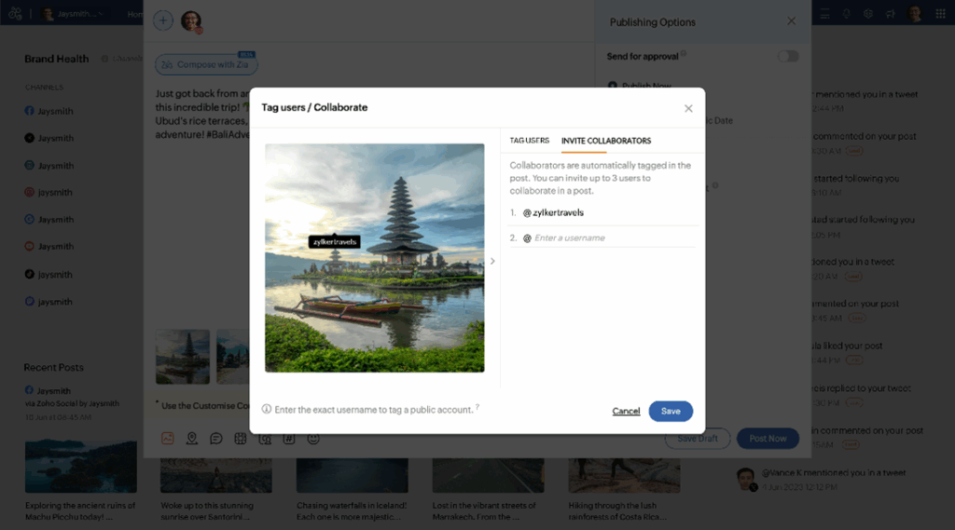Click the zylkertravels tag on the image
955x530 pixels.
(x=335, y=241)
